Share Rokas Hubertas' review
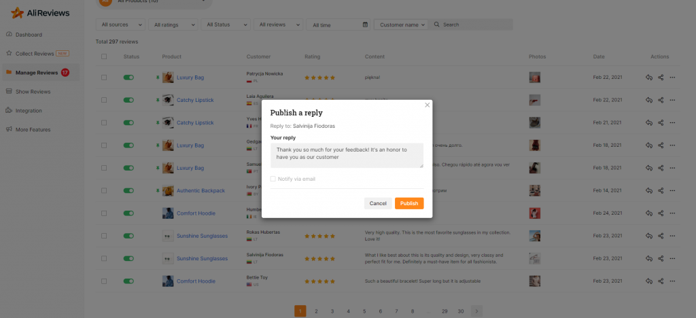Screen dimensions: 696x318 pos(661,236)
